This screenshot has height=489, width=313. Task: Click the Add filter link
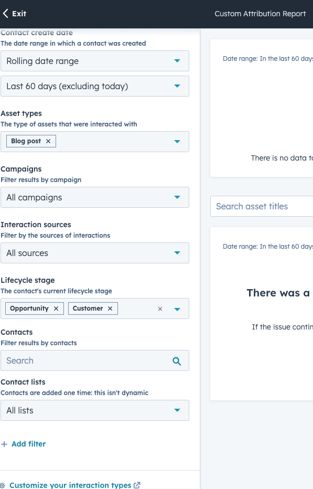point(23,444)
